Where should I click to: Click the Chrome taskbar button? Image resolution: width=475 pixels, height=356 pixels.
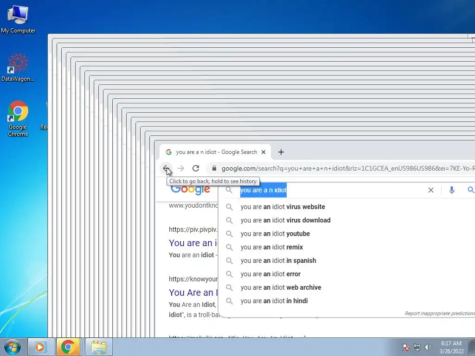click(x=68, y=347)
